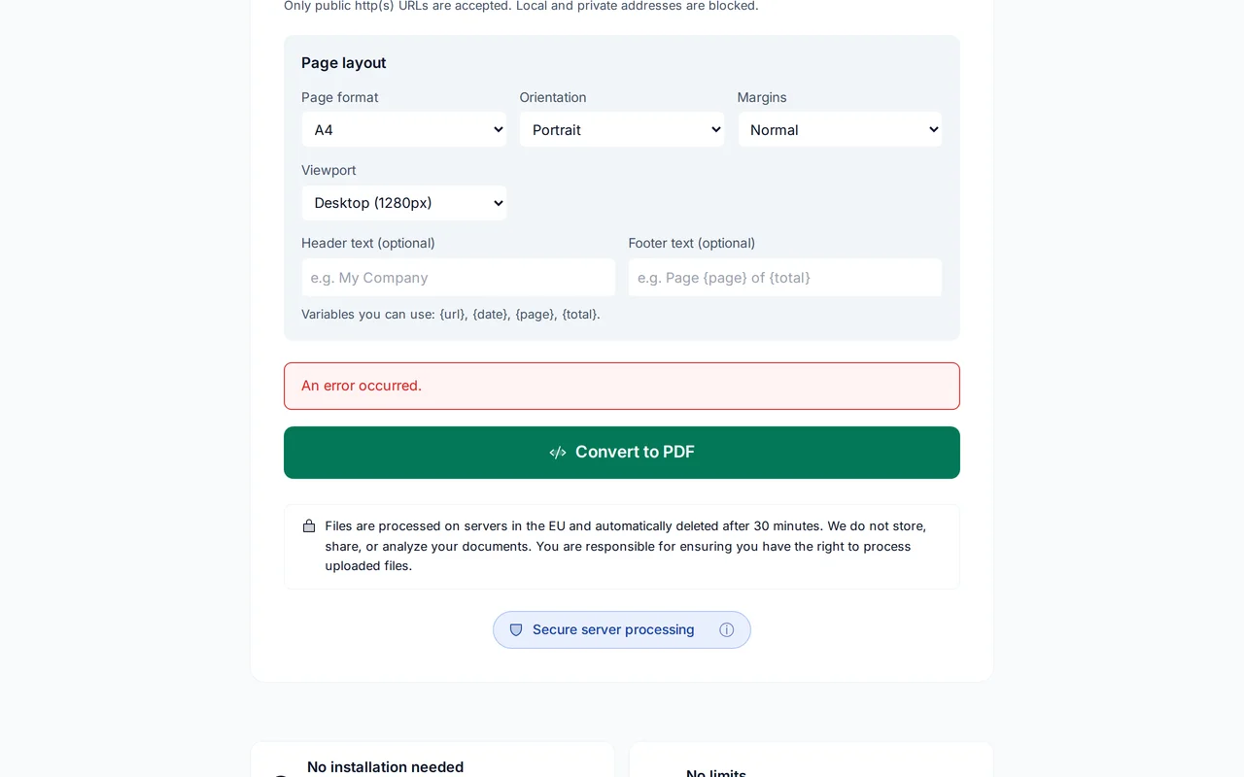The image size is (1244, 777).
Task: Click the padlock icon beside the privacy notice
Action: [309, 525]
